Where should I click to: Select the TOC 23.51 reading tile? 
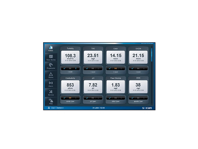(x=93, y=56)
